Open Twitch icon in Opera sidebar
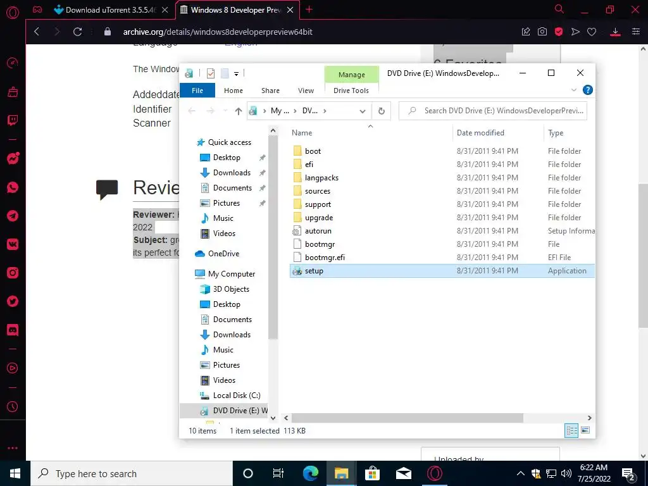Image resolution: width=648 pixels, height=486 pixels. point(13,121)
